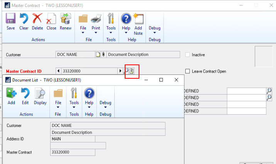This screenshot has width=276, height=164.
Task: Go to next Master Contract ID record
Action: click(x=120, y=71)
